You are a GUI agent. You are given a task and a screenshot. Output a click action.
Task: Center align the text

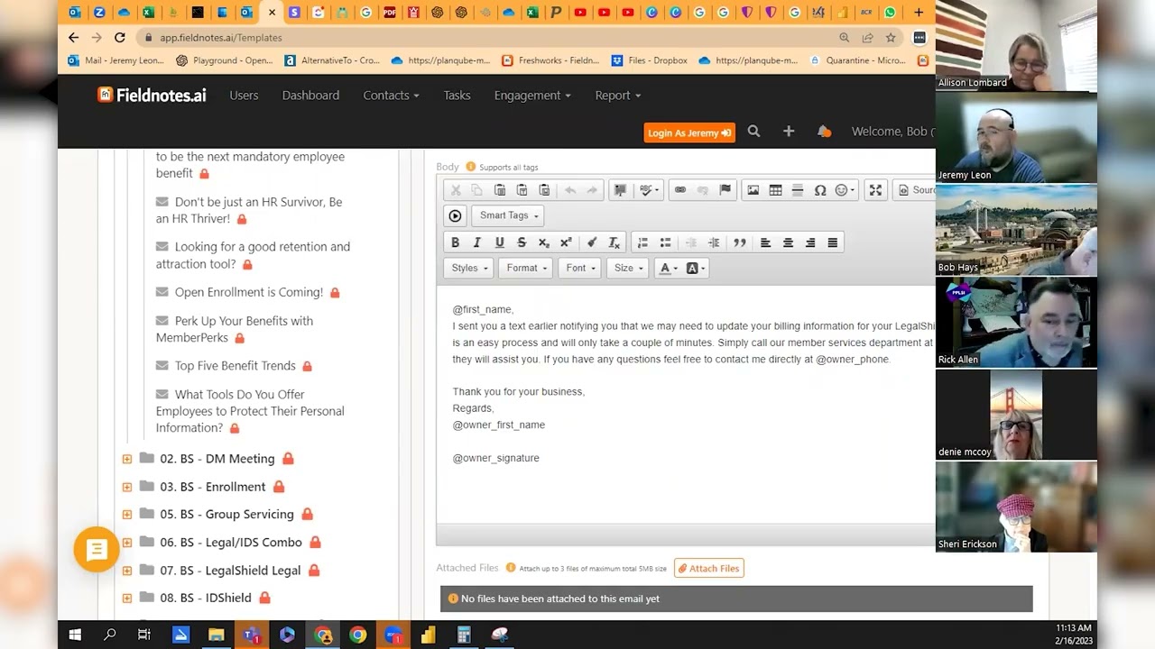point(788,242)
